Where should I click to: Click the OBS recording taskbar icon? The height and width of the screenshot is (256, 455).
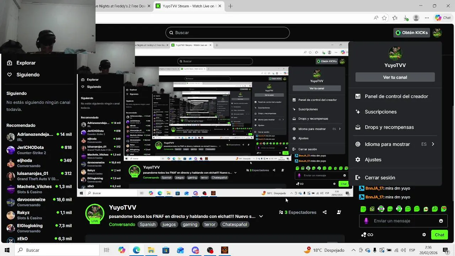210,250
